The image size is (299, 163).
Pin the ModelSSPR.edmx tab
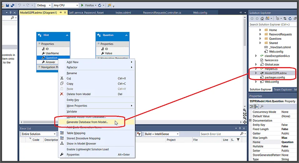[61, 12]
